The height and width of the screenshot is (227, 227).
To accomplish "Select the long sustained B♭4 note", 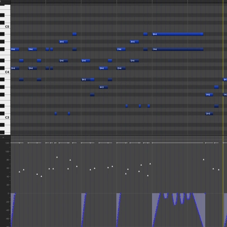I will click(178, 34).
